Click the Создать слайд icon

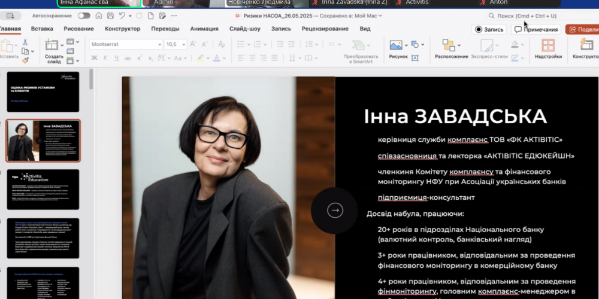coord(53,45)
